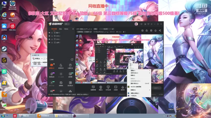Click the bell notification icon
The image size is (211, 118).
tap(155, 30)
